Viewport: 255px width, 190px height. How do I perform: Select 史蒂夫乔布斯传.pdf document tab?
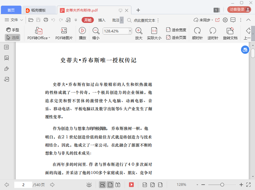coord(82,10)
